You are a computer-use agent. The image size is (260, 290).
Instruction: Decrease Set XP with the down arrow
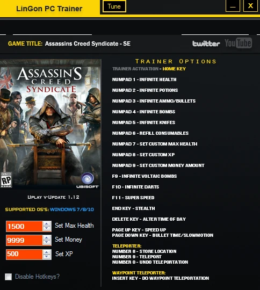[47, 257]
